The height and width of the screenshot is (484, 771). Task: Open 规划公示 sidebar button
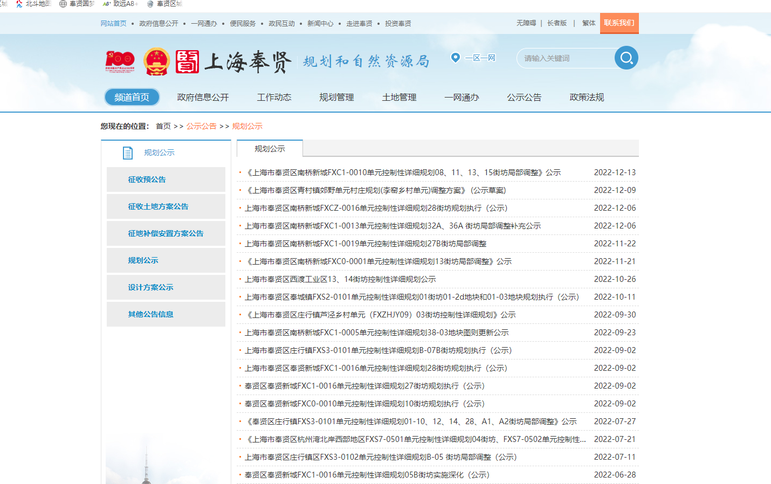tap(166, 260)
